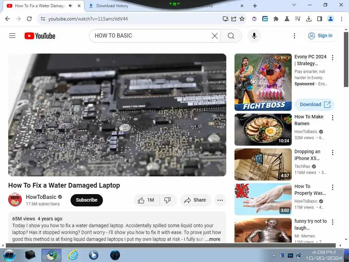The width and height of the screenshot is (349, 262).
Task: Close the How To Fix a Water Damage tab
Action: point(79,6)
